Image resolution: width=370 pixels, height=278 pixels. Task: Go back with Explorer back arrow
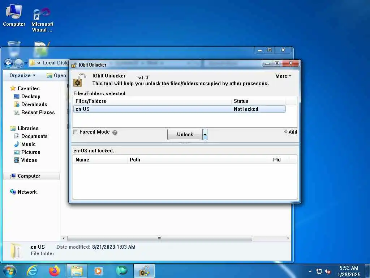9,63
